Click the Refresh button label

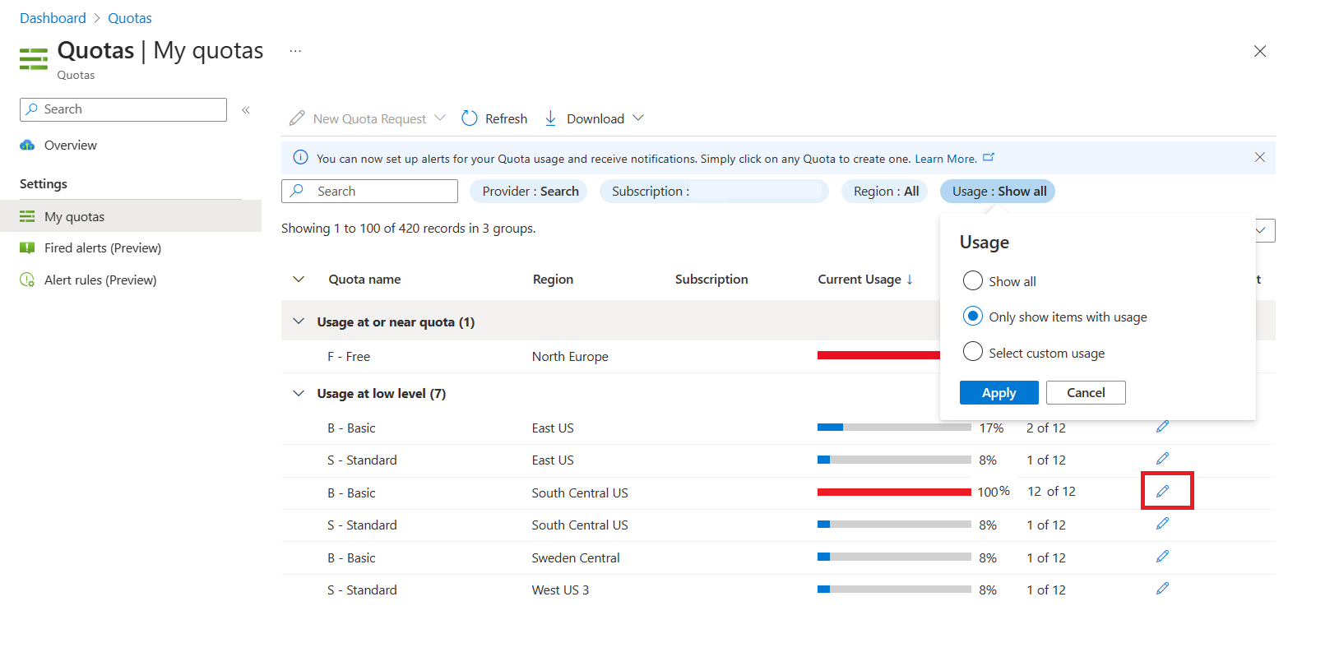click(506, 118)
